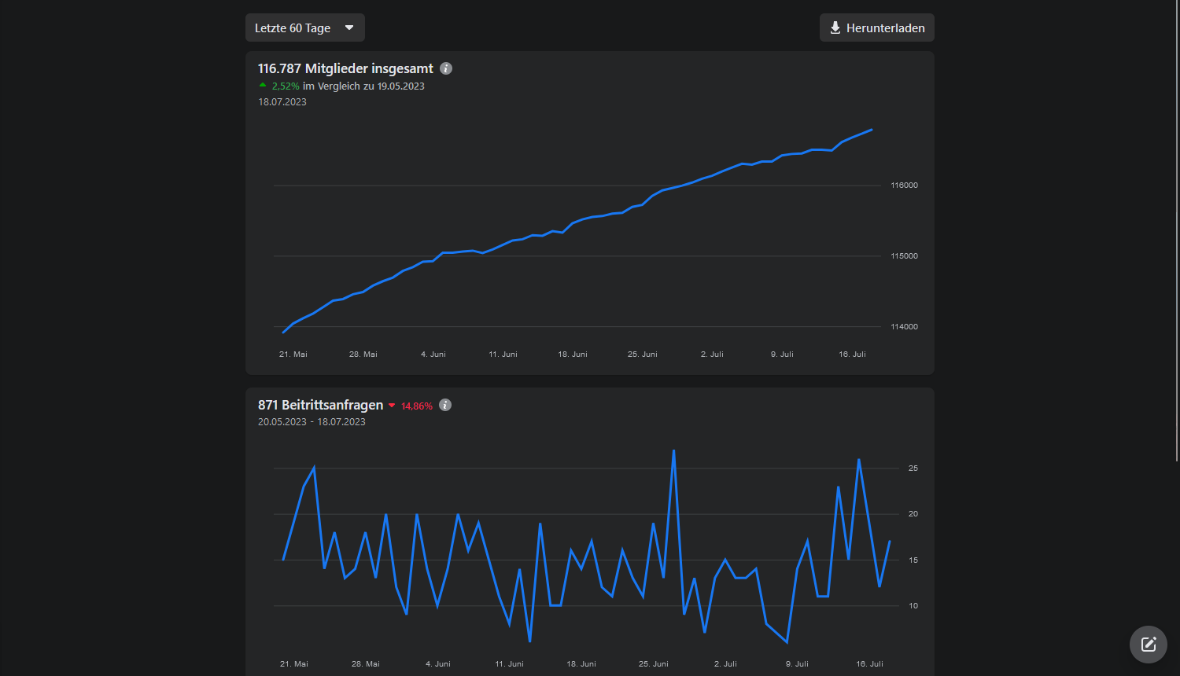Expand the caret on Letzte 60 Tage

(349, 28)
